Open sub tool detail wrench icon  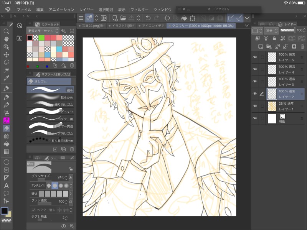[72, 226]
